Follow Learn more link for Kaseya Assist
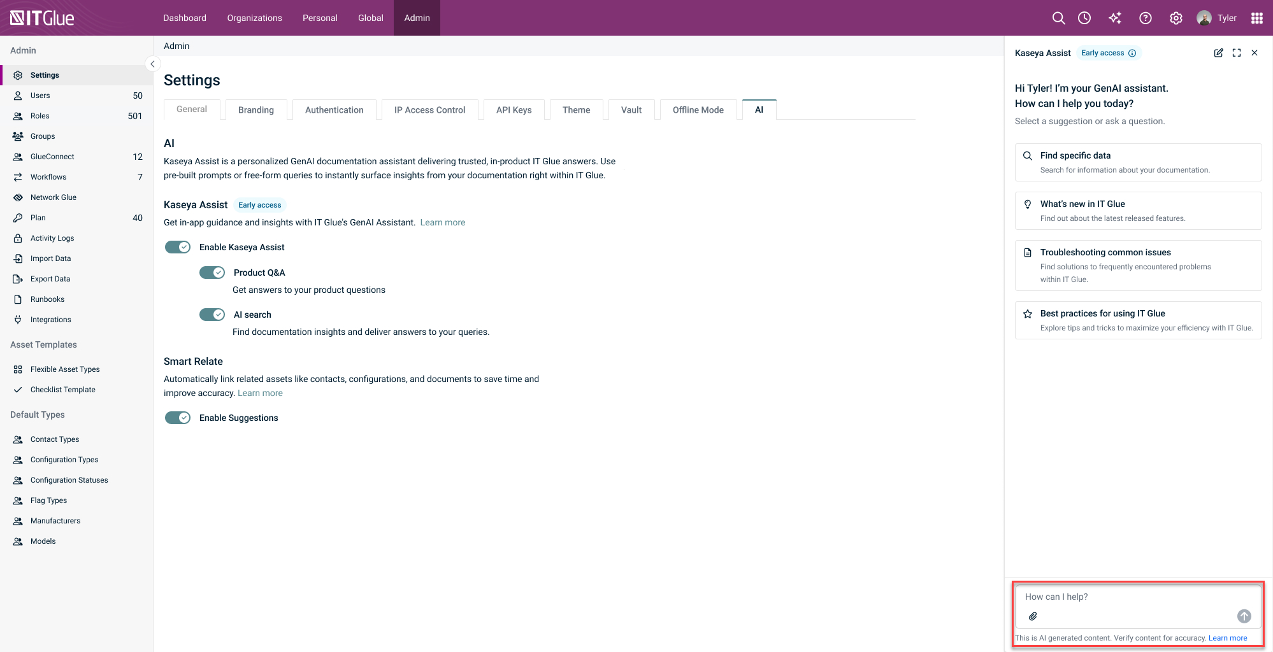This screenshot has height=652, width=1273. [x=443, y=222]
